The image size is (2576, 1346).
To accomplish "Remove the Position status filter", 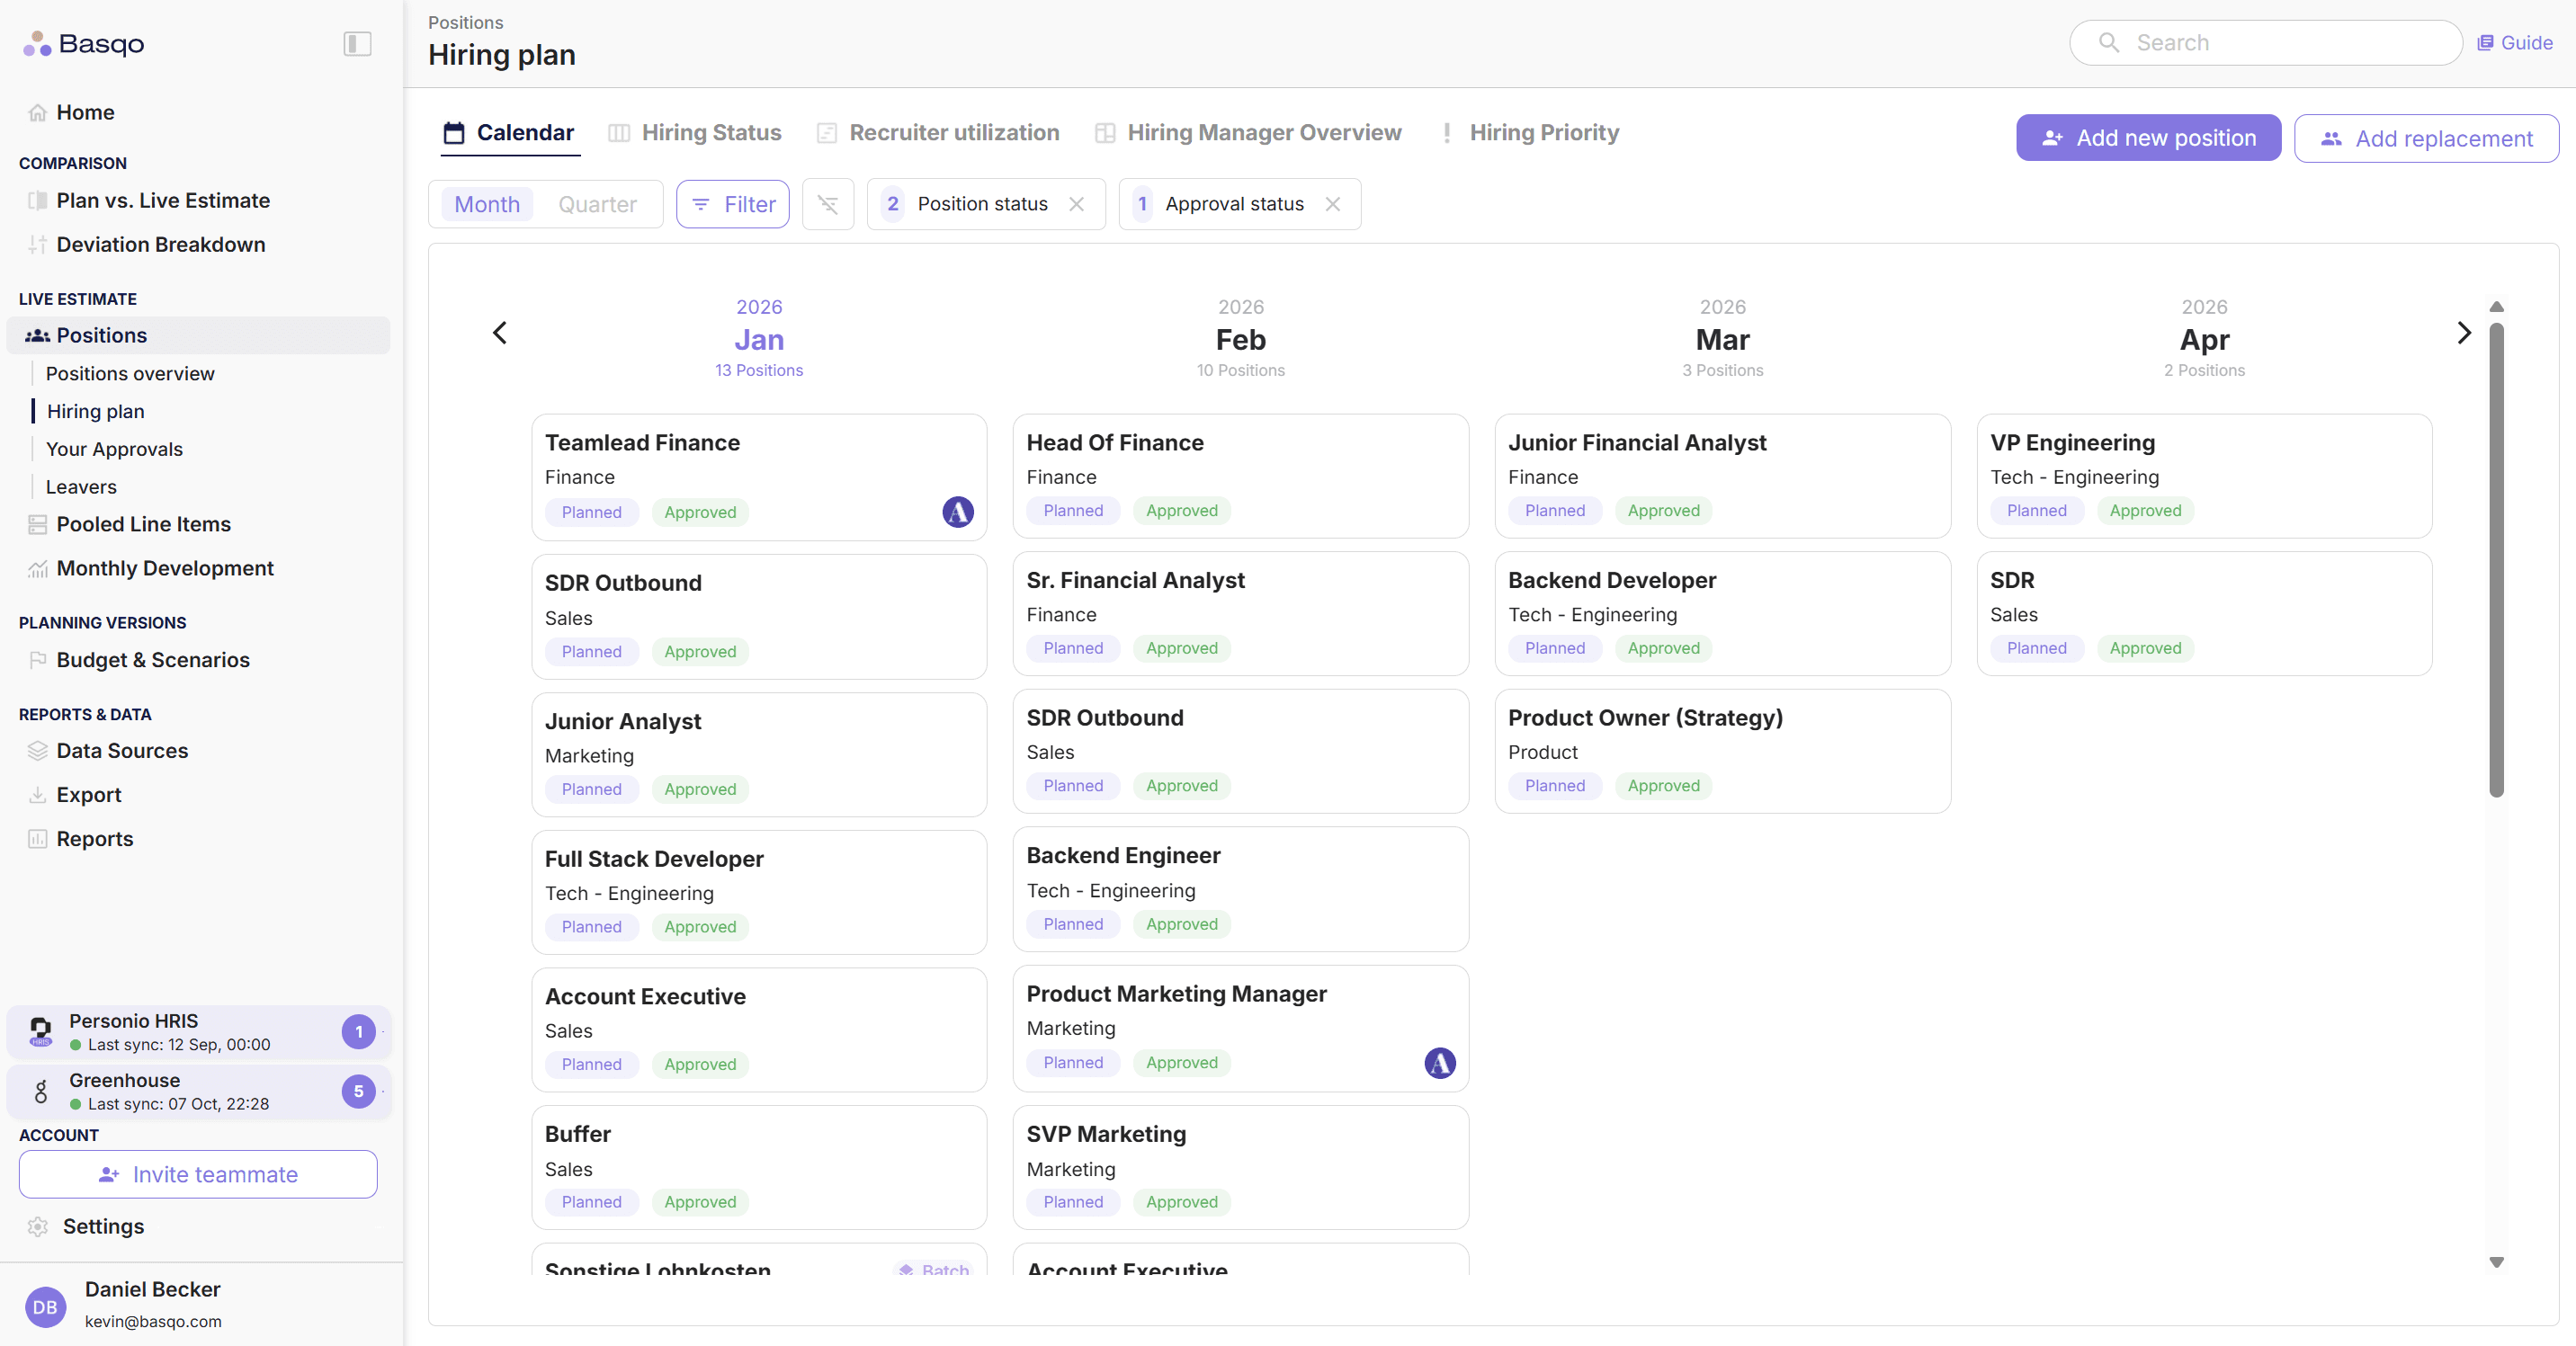I will (x=1076, y=204).
